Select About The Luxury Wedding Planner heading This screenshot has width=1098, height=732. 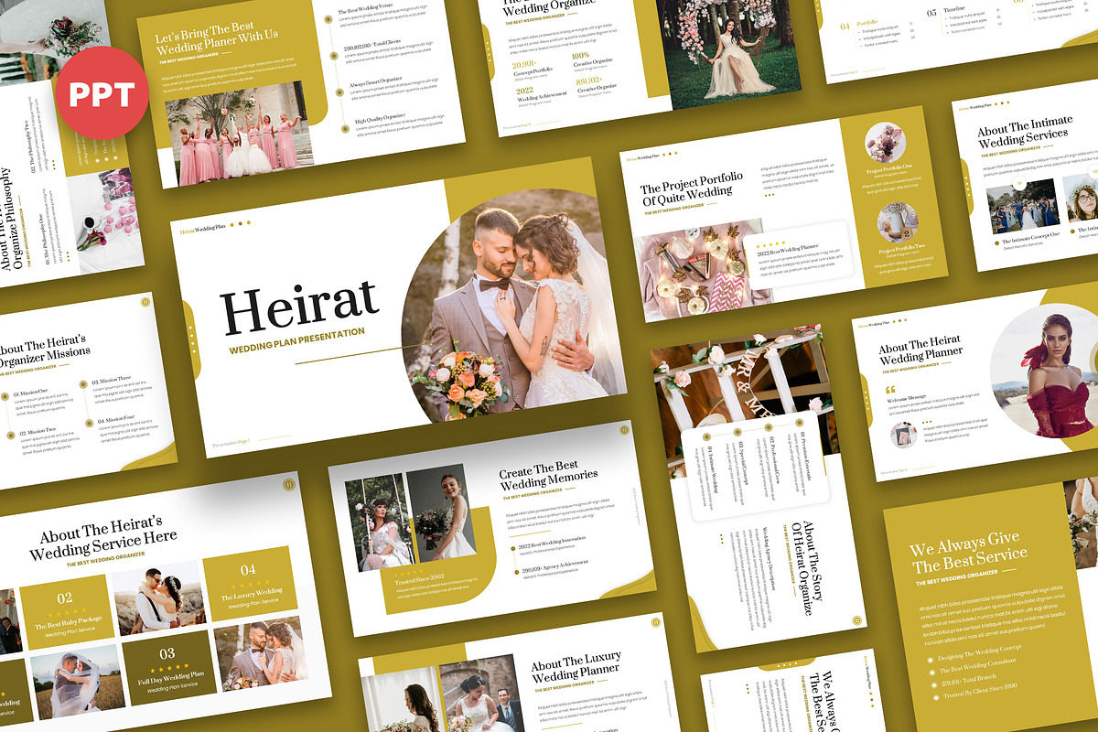point(576,669)
